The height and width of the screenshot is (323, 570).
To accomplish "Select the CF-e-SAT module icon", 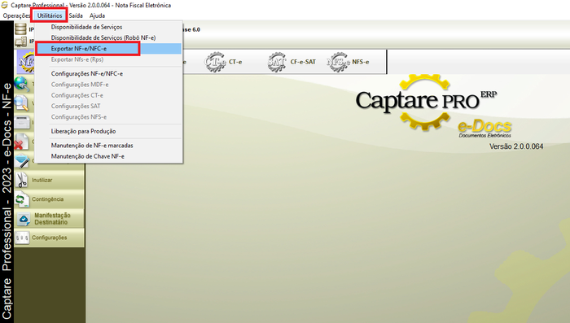I will click(277, 62).
